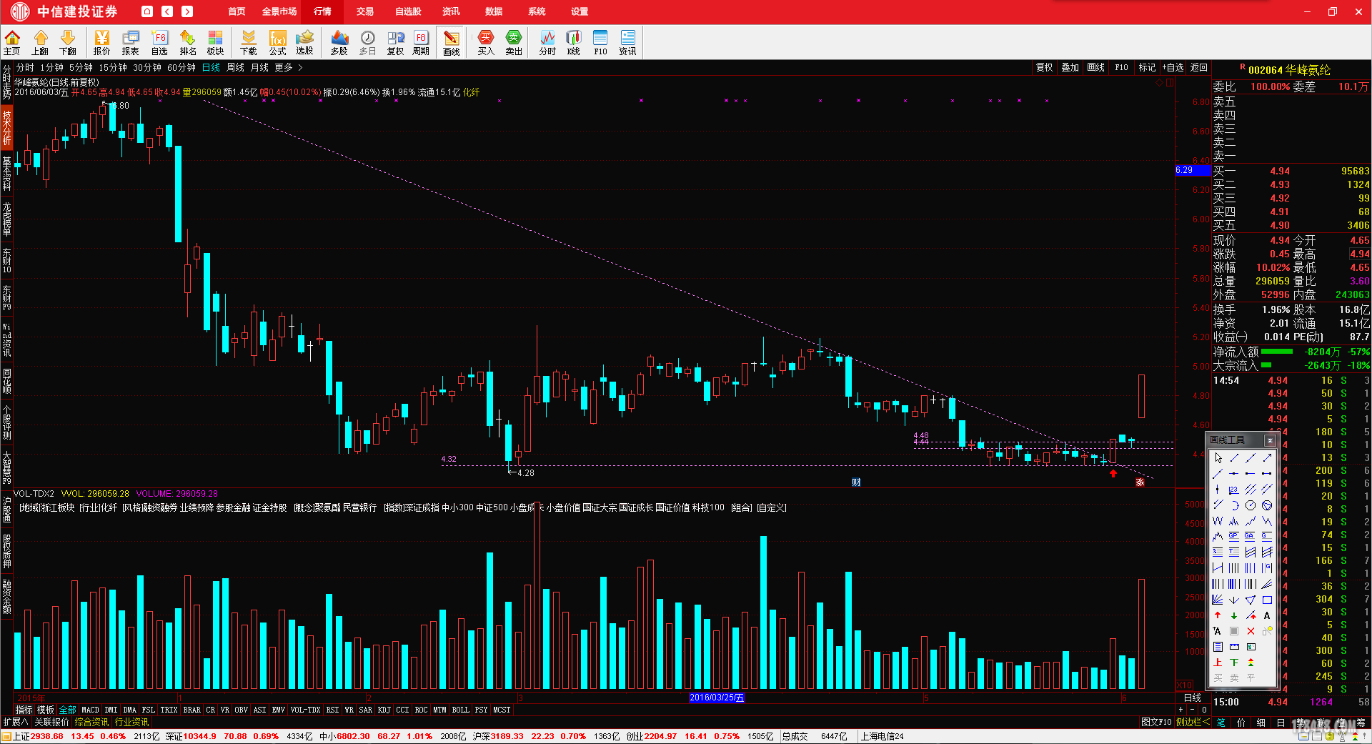The width and height of the screenshot is (1372, 744).
Task: Select the 模板 template mode tab
Action: pos(46,710)
